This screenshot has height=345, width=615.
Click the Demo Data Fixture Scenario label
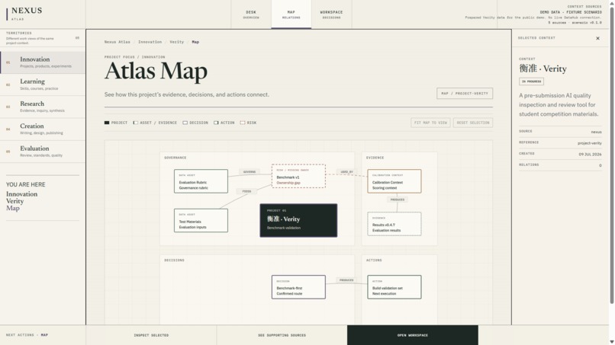pyautogui.click(x=571, y=12)
